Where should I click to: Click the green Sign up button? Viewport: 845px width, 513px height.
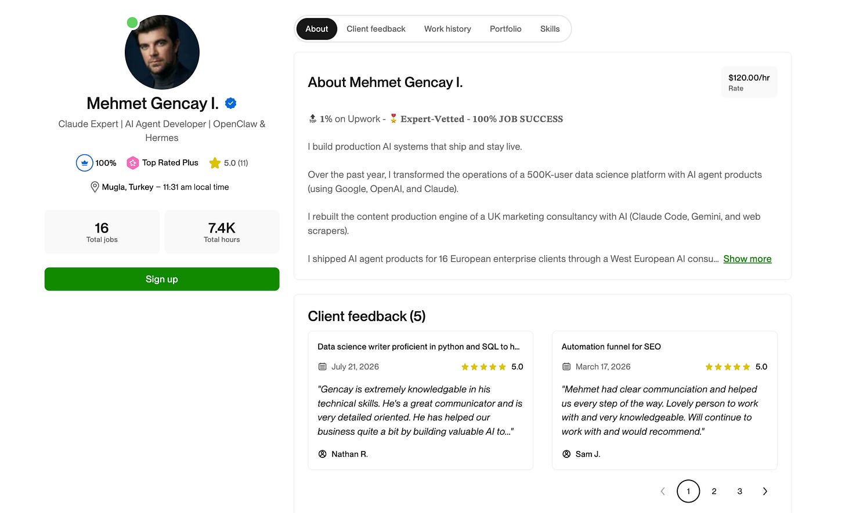coord(162,279)
